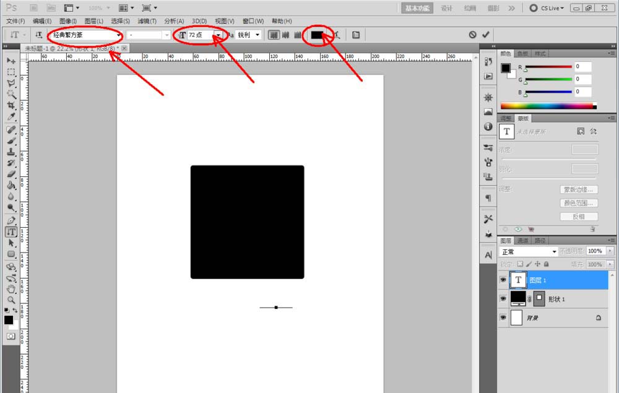Select the Spot Healing Brush tool
This screenshot has width=619, height=393.
[x=11, y=129]
